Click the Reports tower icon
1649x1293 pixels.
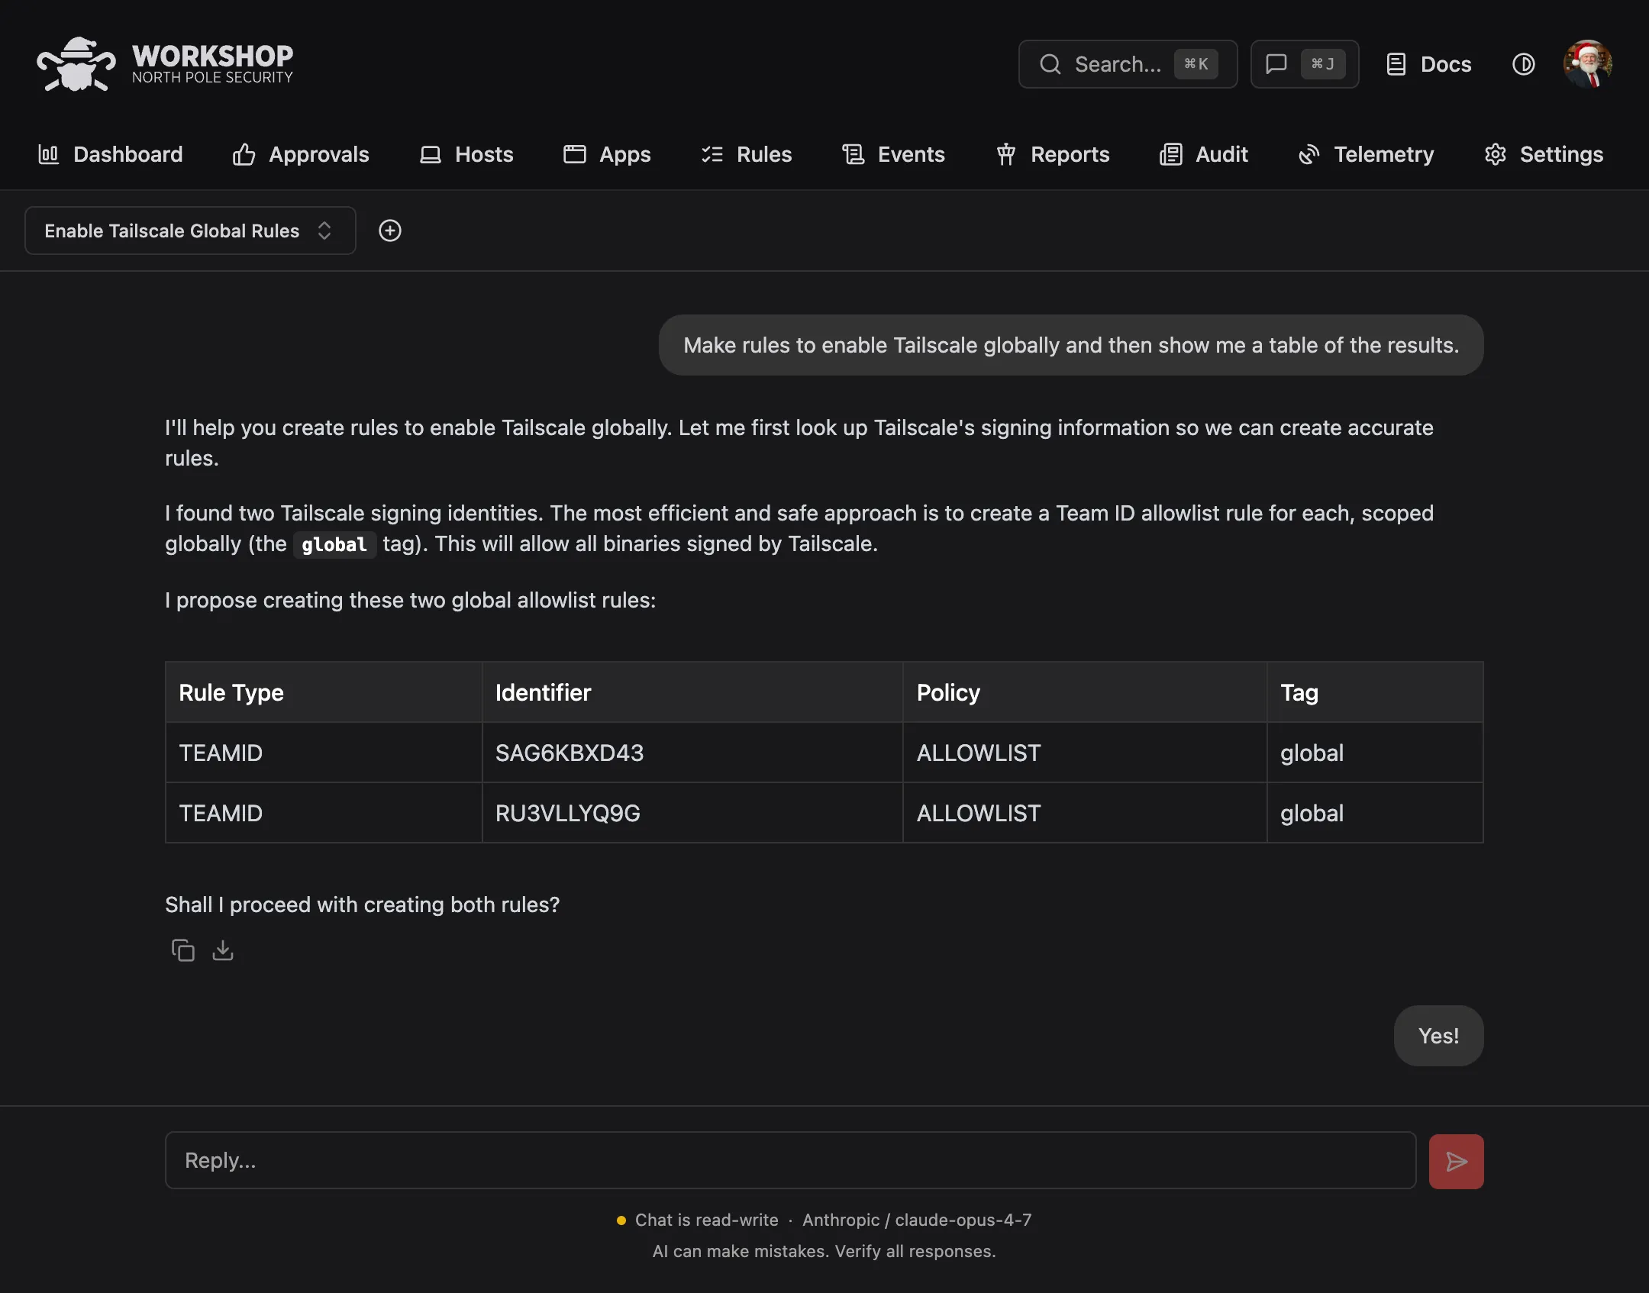tap(1006, 154)
